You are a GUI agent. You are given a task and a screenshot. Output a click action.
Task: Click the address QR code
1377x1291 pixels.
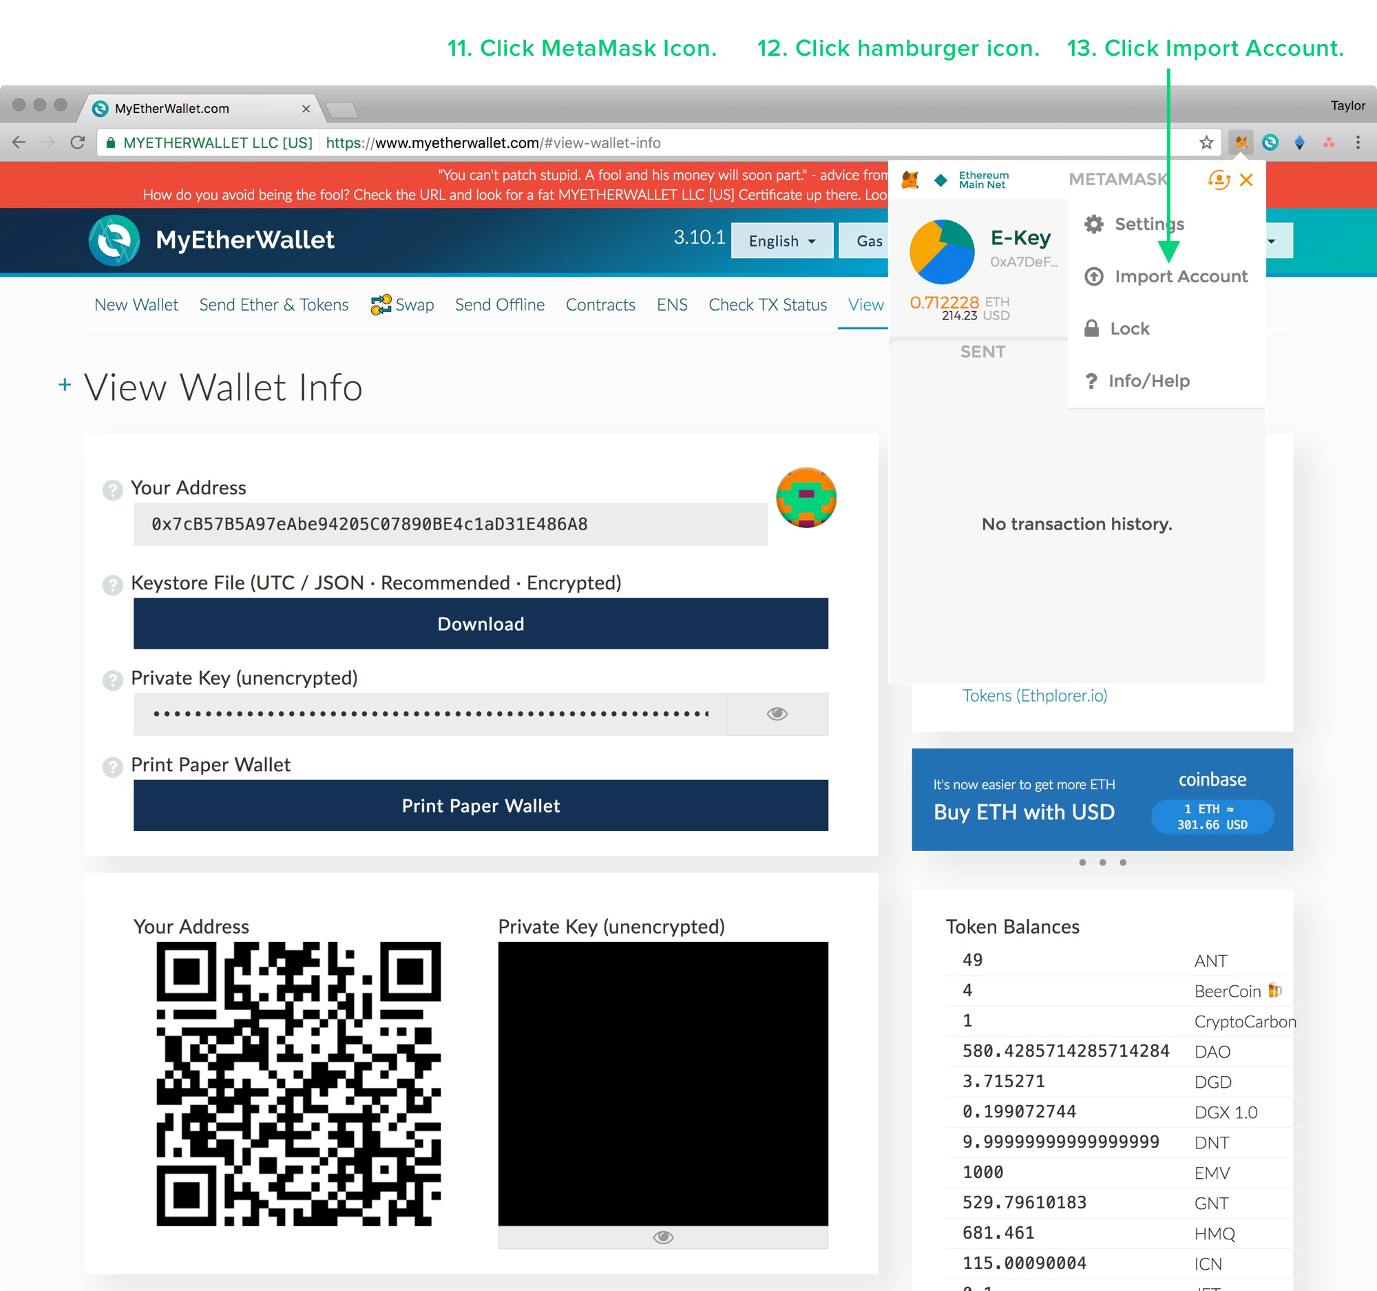299,1084
